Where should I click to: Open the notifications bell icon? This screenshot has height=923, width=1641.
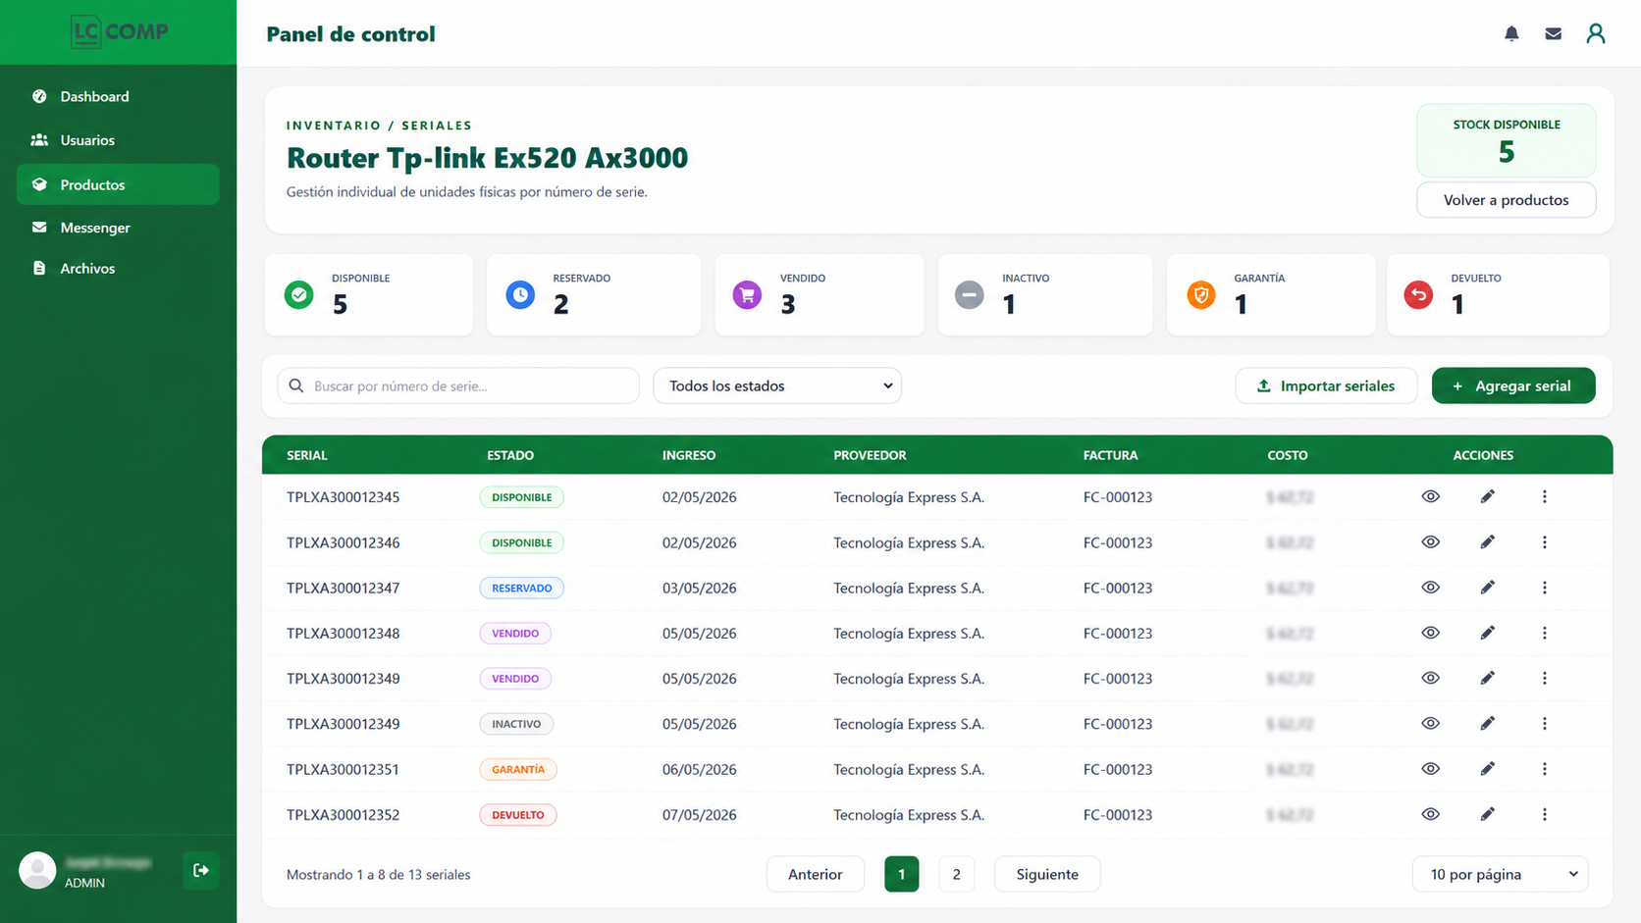[x=1511, y=33]
